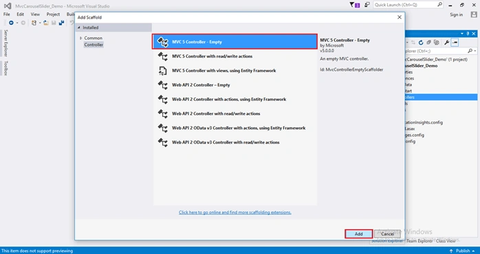Open the Server Explorer side tab

[x=6, y=43]
